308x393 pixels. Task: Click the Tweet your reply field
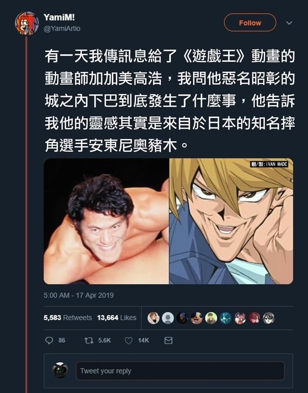pyautogui.click(x=180, y=371)
